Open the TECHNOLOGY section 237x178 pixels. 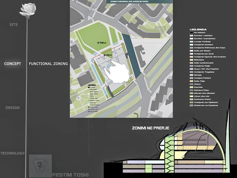pos(13,153)
